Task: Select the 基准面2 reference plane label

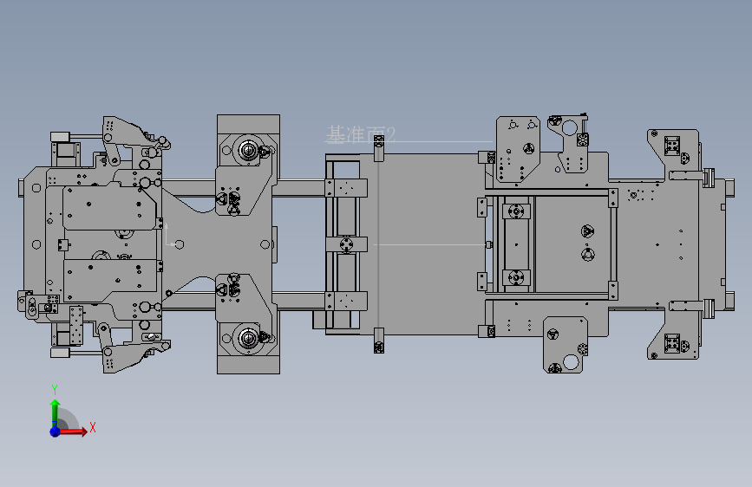Action: coord(361,135)
